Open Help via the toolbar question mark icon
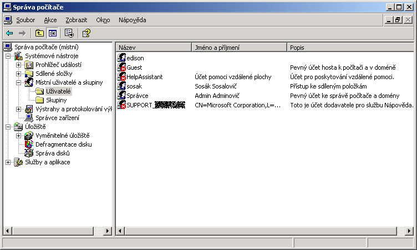The image size is (417, 250). coord(86,33)
